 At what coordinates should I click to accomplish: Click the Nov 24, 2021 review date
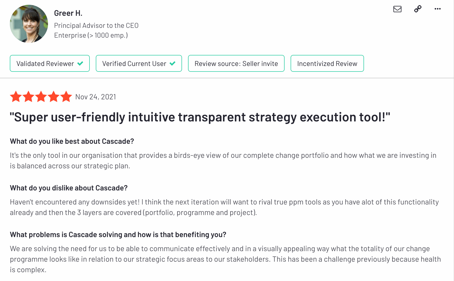(x=96, y=97)
